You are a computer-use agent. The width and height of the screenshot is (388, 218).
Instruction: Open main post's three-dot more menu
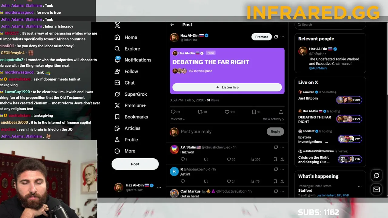pyautogui.click(x=282, y=37)
